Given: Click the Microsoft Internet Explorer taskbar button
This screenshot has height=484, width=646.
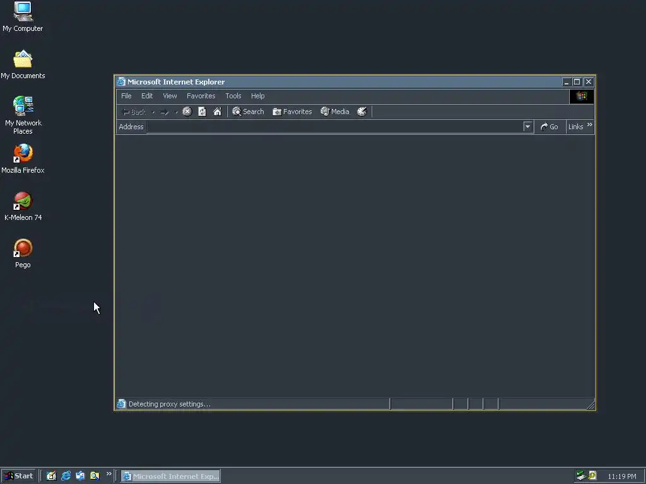Looking at the screenshot, I should click(x=170, y=476).
